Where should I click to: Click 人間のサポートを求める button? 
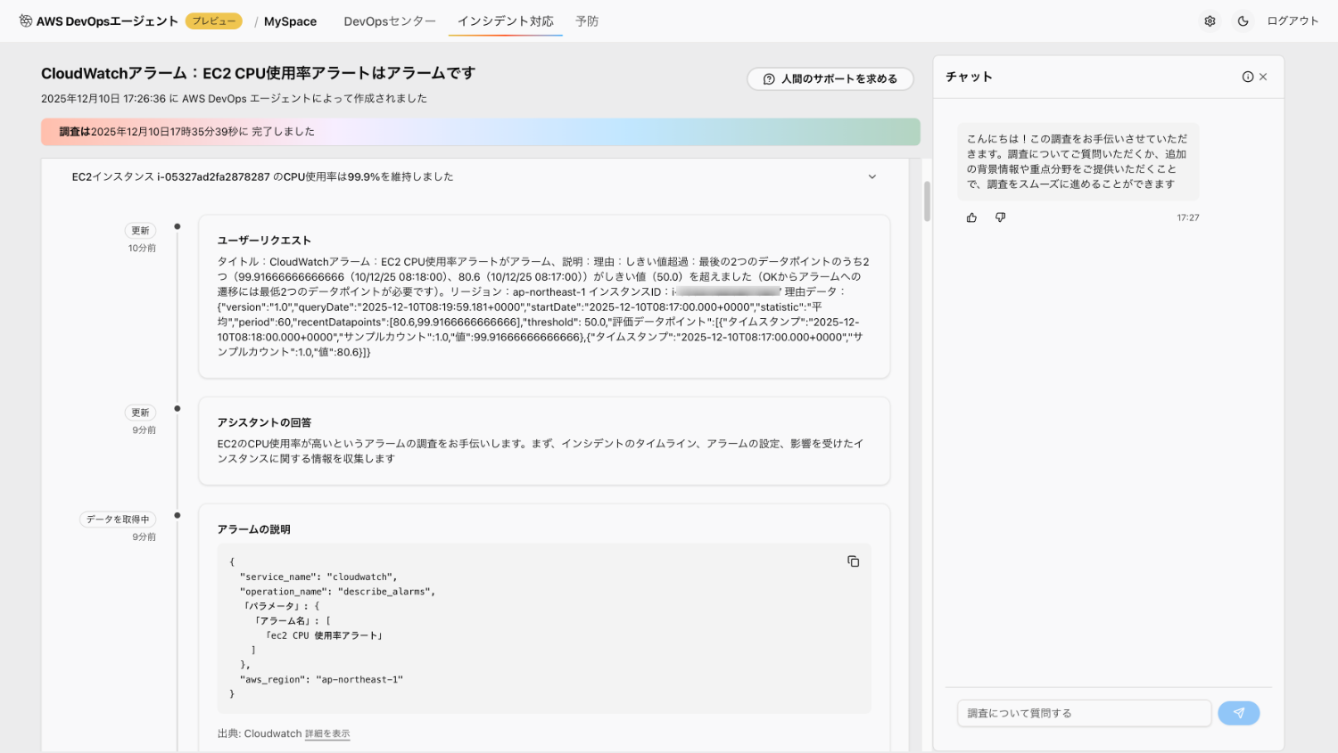click(830, 79)
